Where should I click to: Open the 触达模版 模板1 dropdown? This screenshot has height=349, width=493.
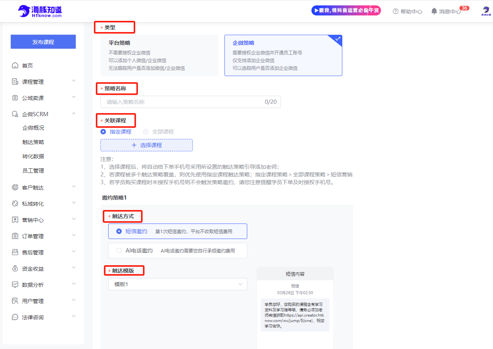pyautogui.click(x=178, y=284)
